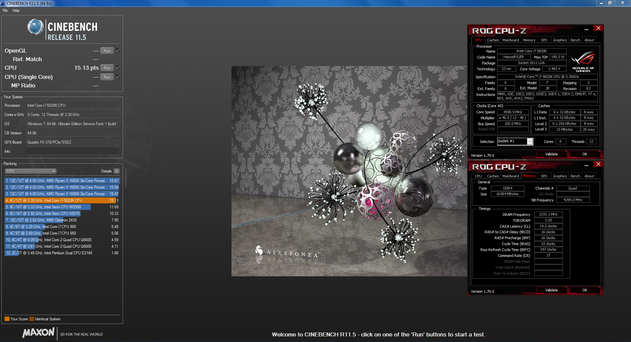Viewport: 631px width, 342px height.
Task: Open Caches tab in lower CPU-Z window
Action: coord(493,176)
